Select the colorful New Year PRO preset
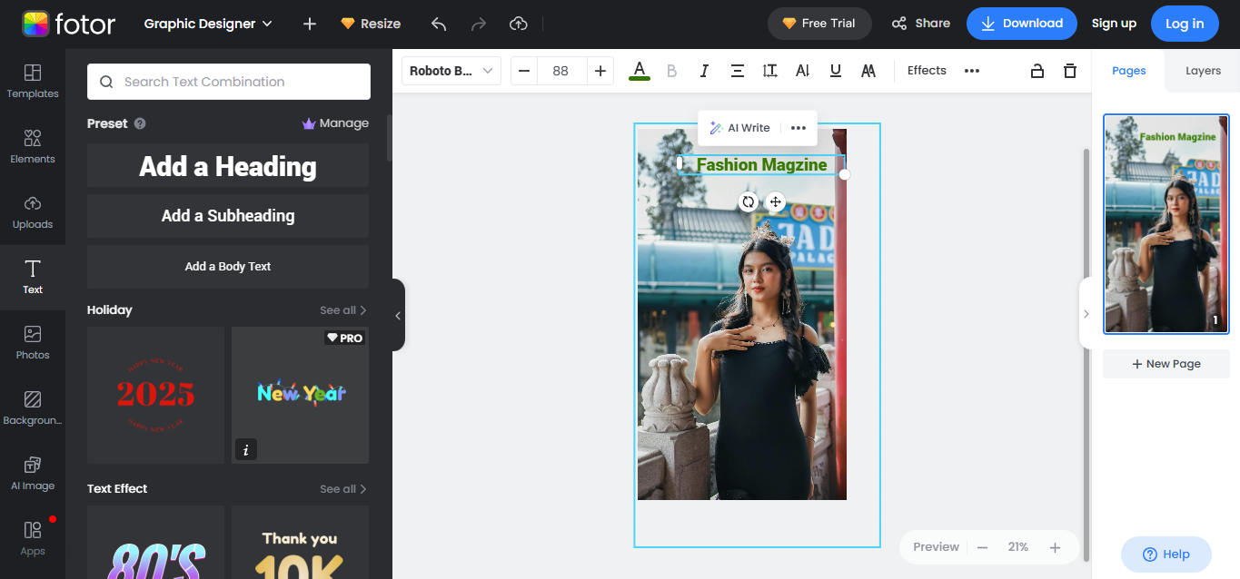Image resolution: width=1240 pixels, height=579 pixels. point(301,396)
